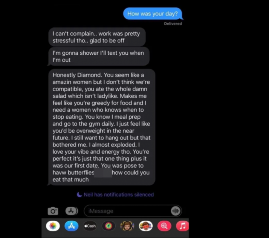
Task: Tap the "I can't complain" message bubble
Action: coord(97,37)
